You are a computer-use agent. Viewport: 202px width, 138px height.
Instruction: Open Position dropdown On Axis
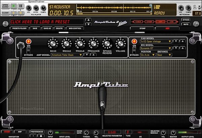147,55
